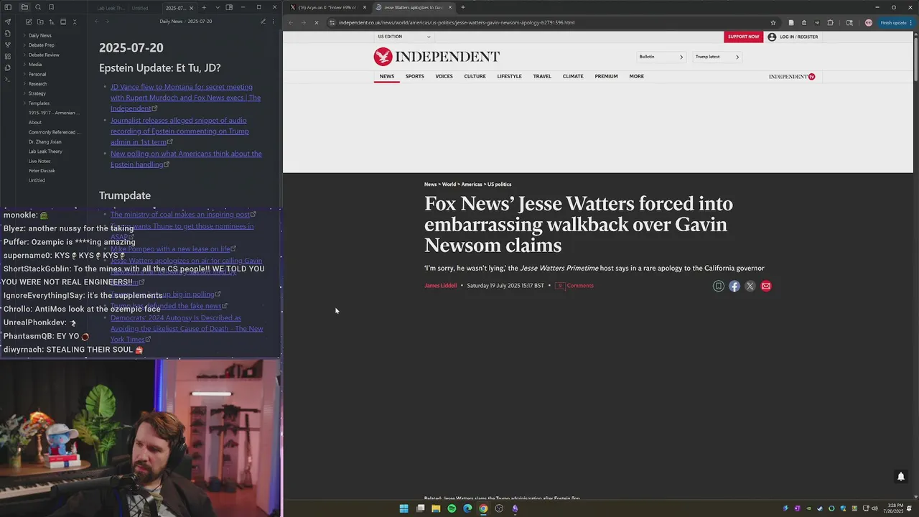
Task: Navigate back in the Obsidian note
Action: [97, 22]
